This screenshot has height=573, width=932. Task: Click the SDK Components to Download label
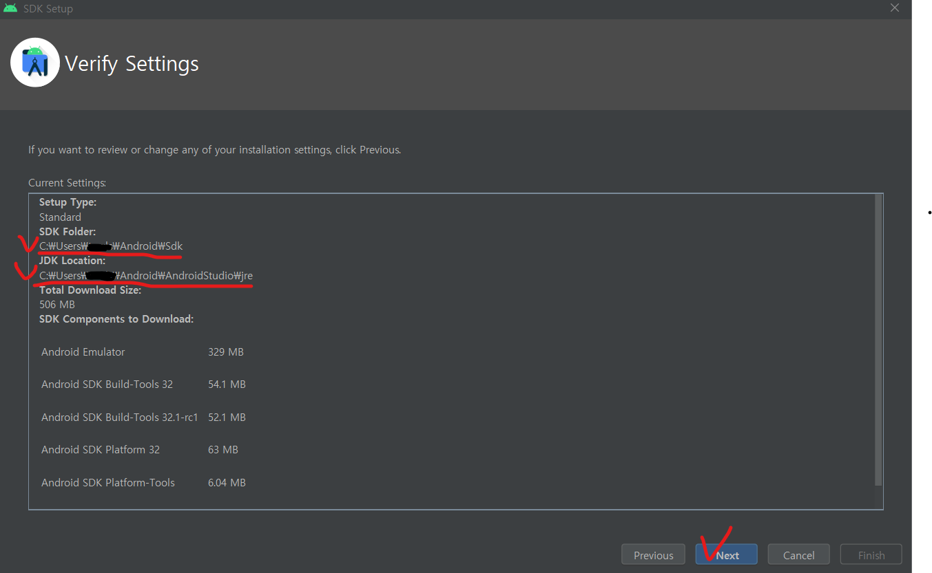coord(116,318)
